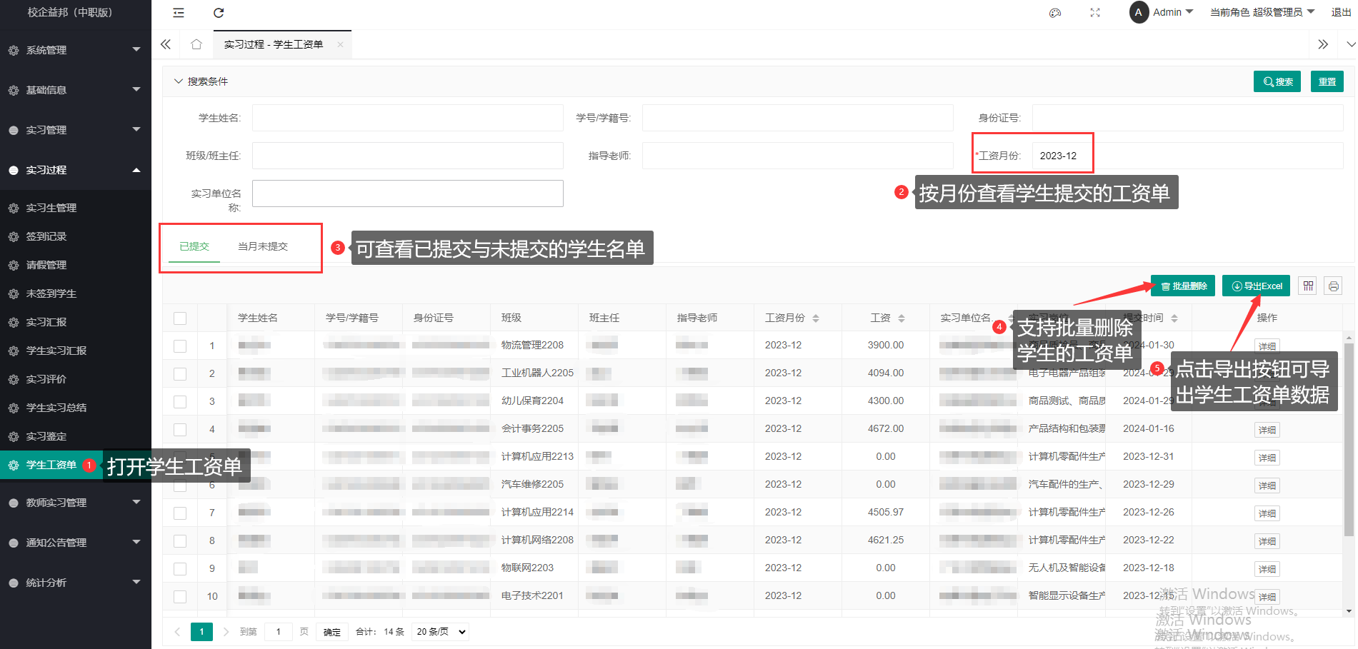Open the 20 条/页 page size dropdown
Viewport: 1358px width, 649px height.
441,632
